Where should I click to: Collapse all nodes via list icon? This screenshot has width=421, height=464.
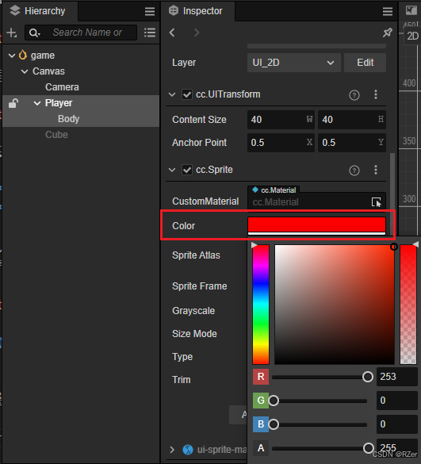(x=150, y=33)
